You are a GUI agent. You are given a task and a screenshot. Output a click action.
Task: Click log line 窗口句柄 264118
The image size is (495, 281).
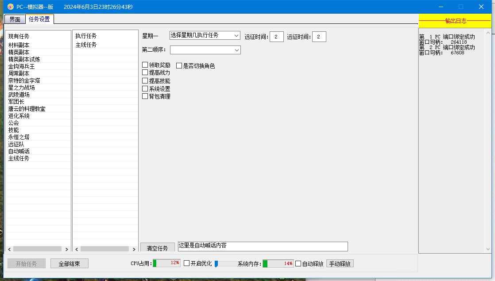443,42
